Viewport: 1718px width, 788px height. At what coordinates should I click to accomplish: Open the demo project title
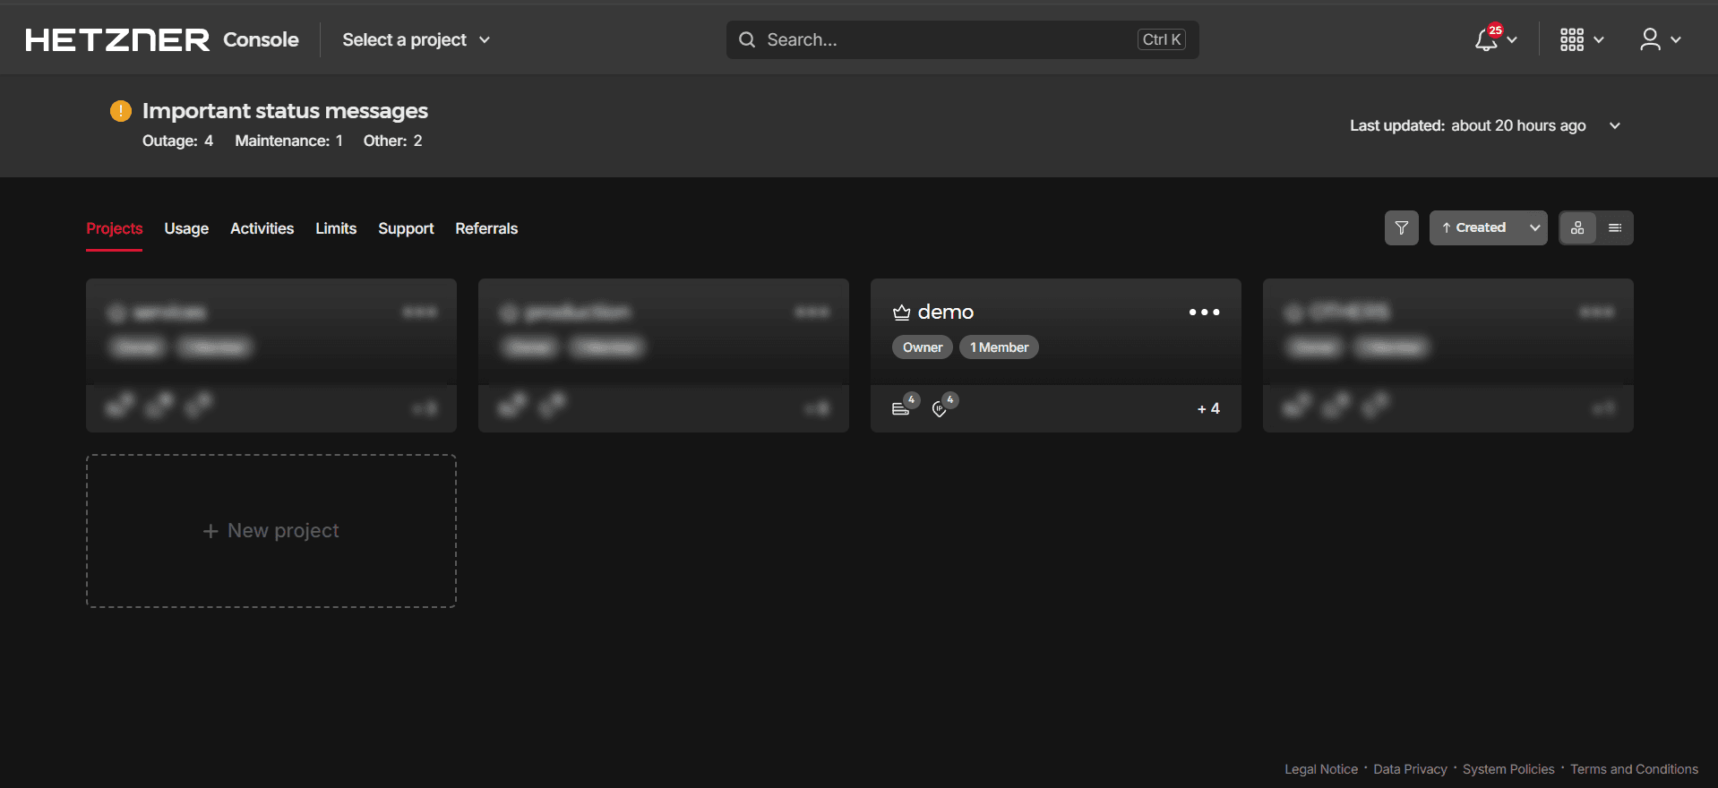946,312
